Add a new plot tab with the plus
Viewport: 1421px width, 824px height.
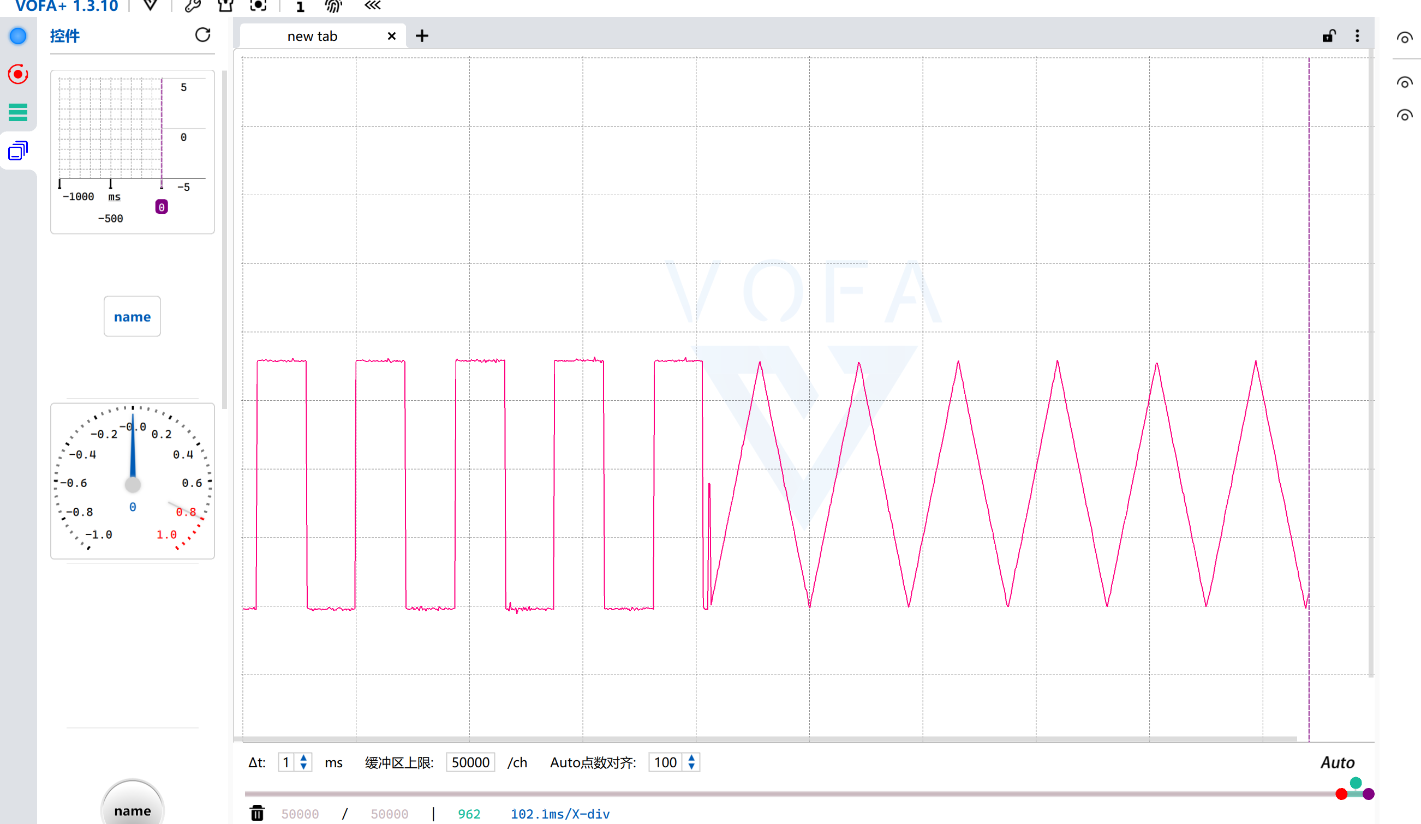click(422, 35)
